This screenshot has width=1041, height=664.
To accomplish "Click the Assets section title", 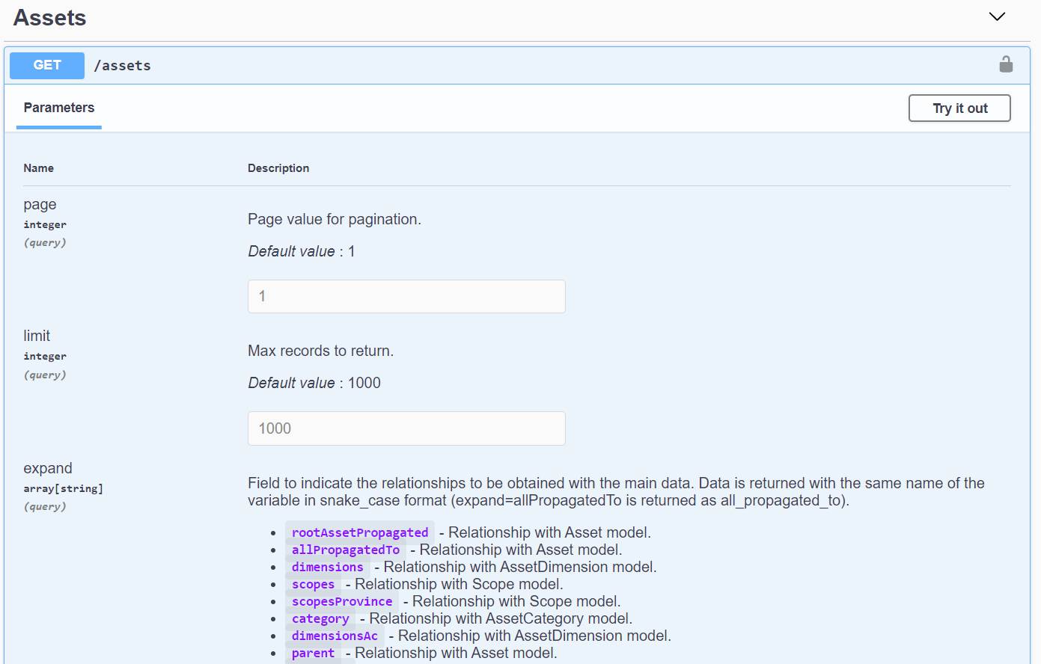I will pos(49,17).
